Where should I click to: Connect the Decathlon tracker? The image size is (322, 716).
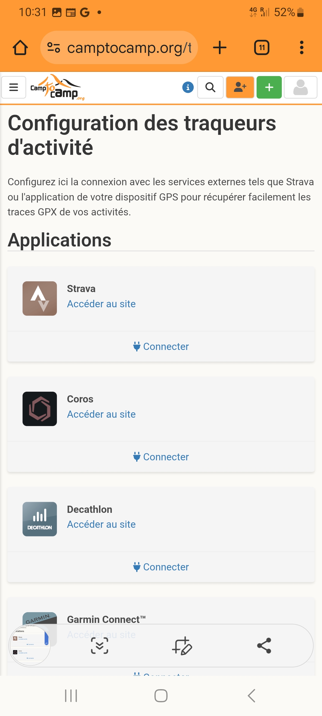pos(161,567)
